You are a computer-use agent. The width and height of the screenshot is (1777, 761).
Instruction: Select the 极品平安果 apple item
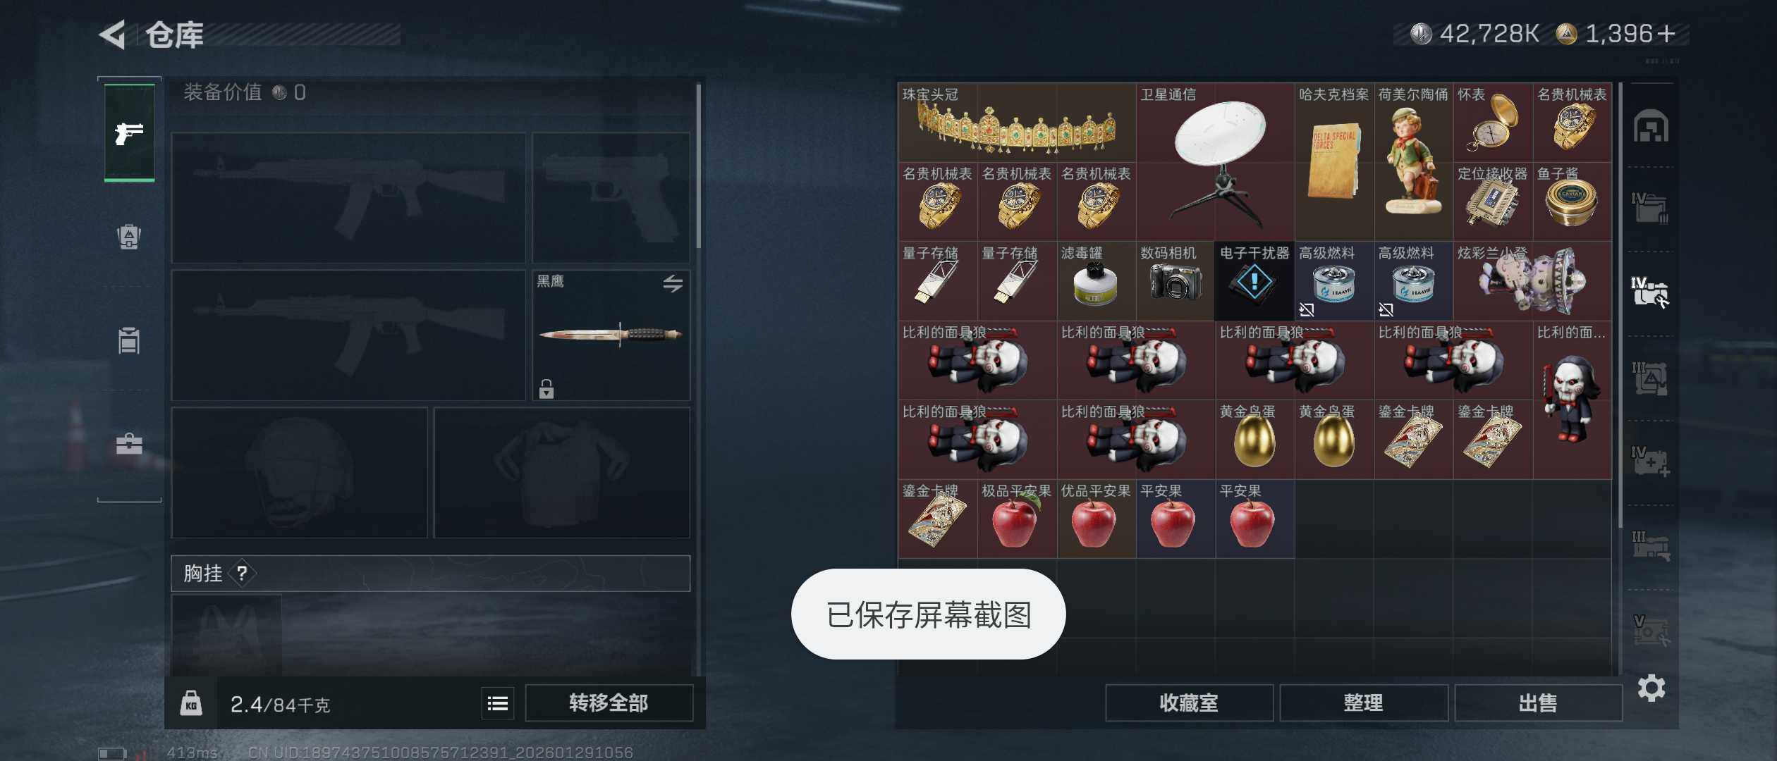(x=1017, y=519)
